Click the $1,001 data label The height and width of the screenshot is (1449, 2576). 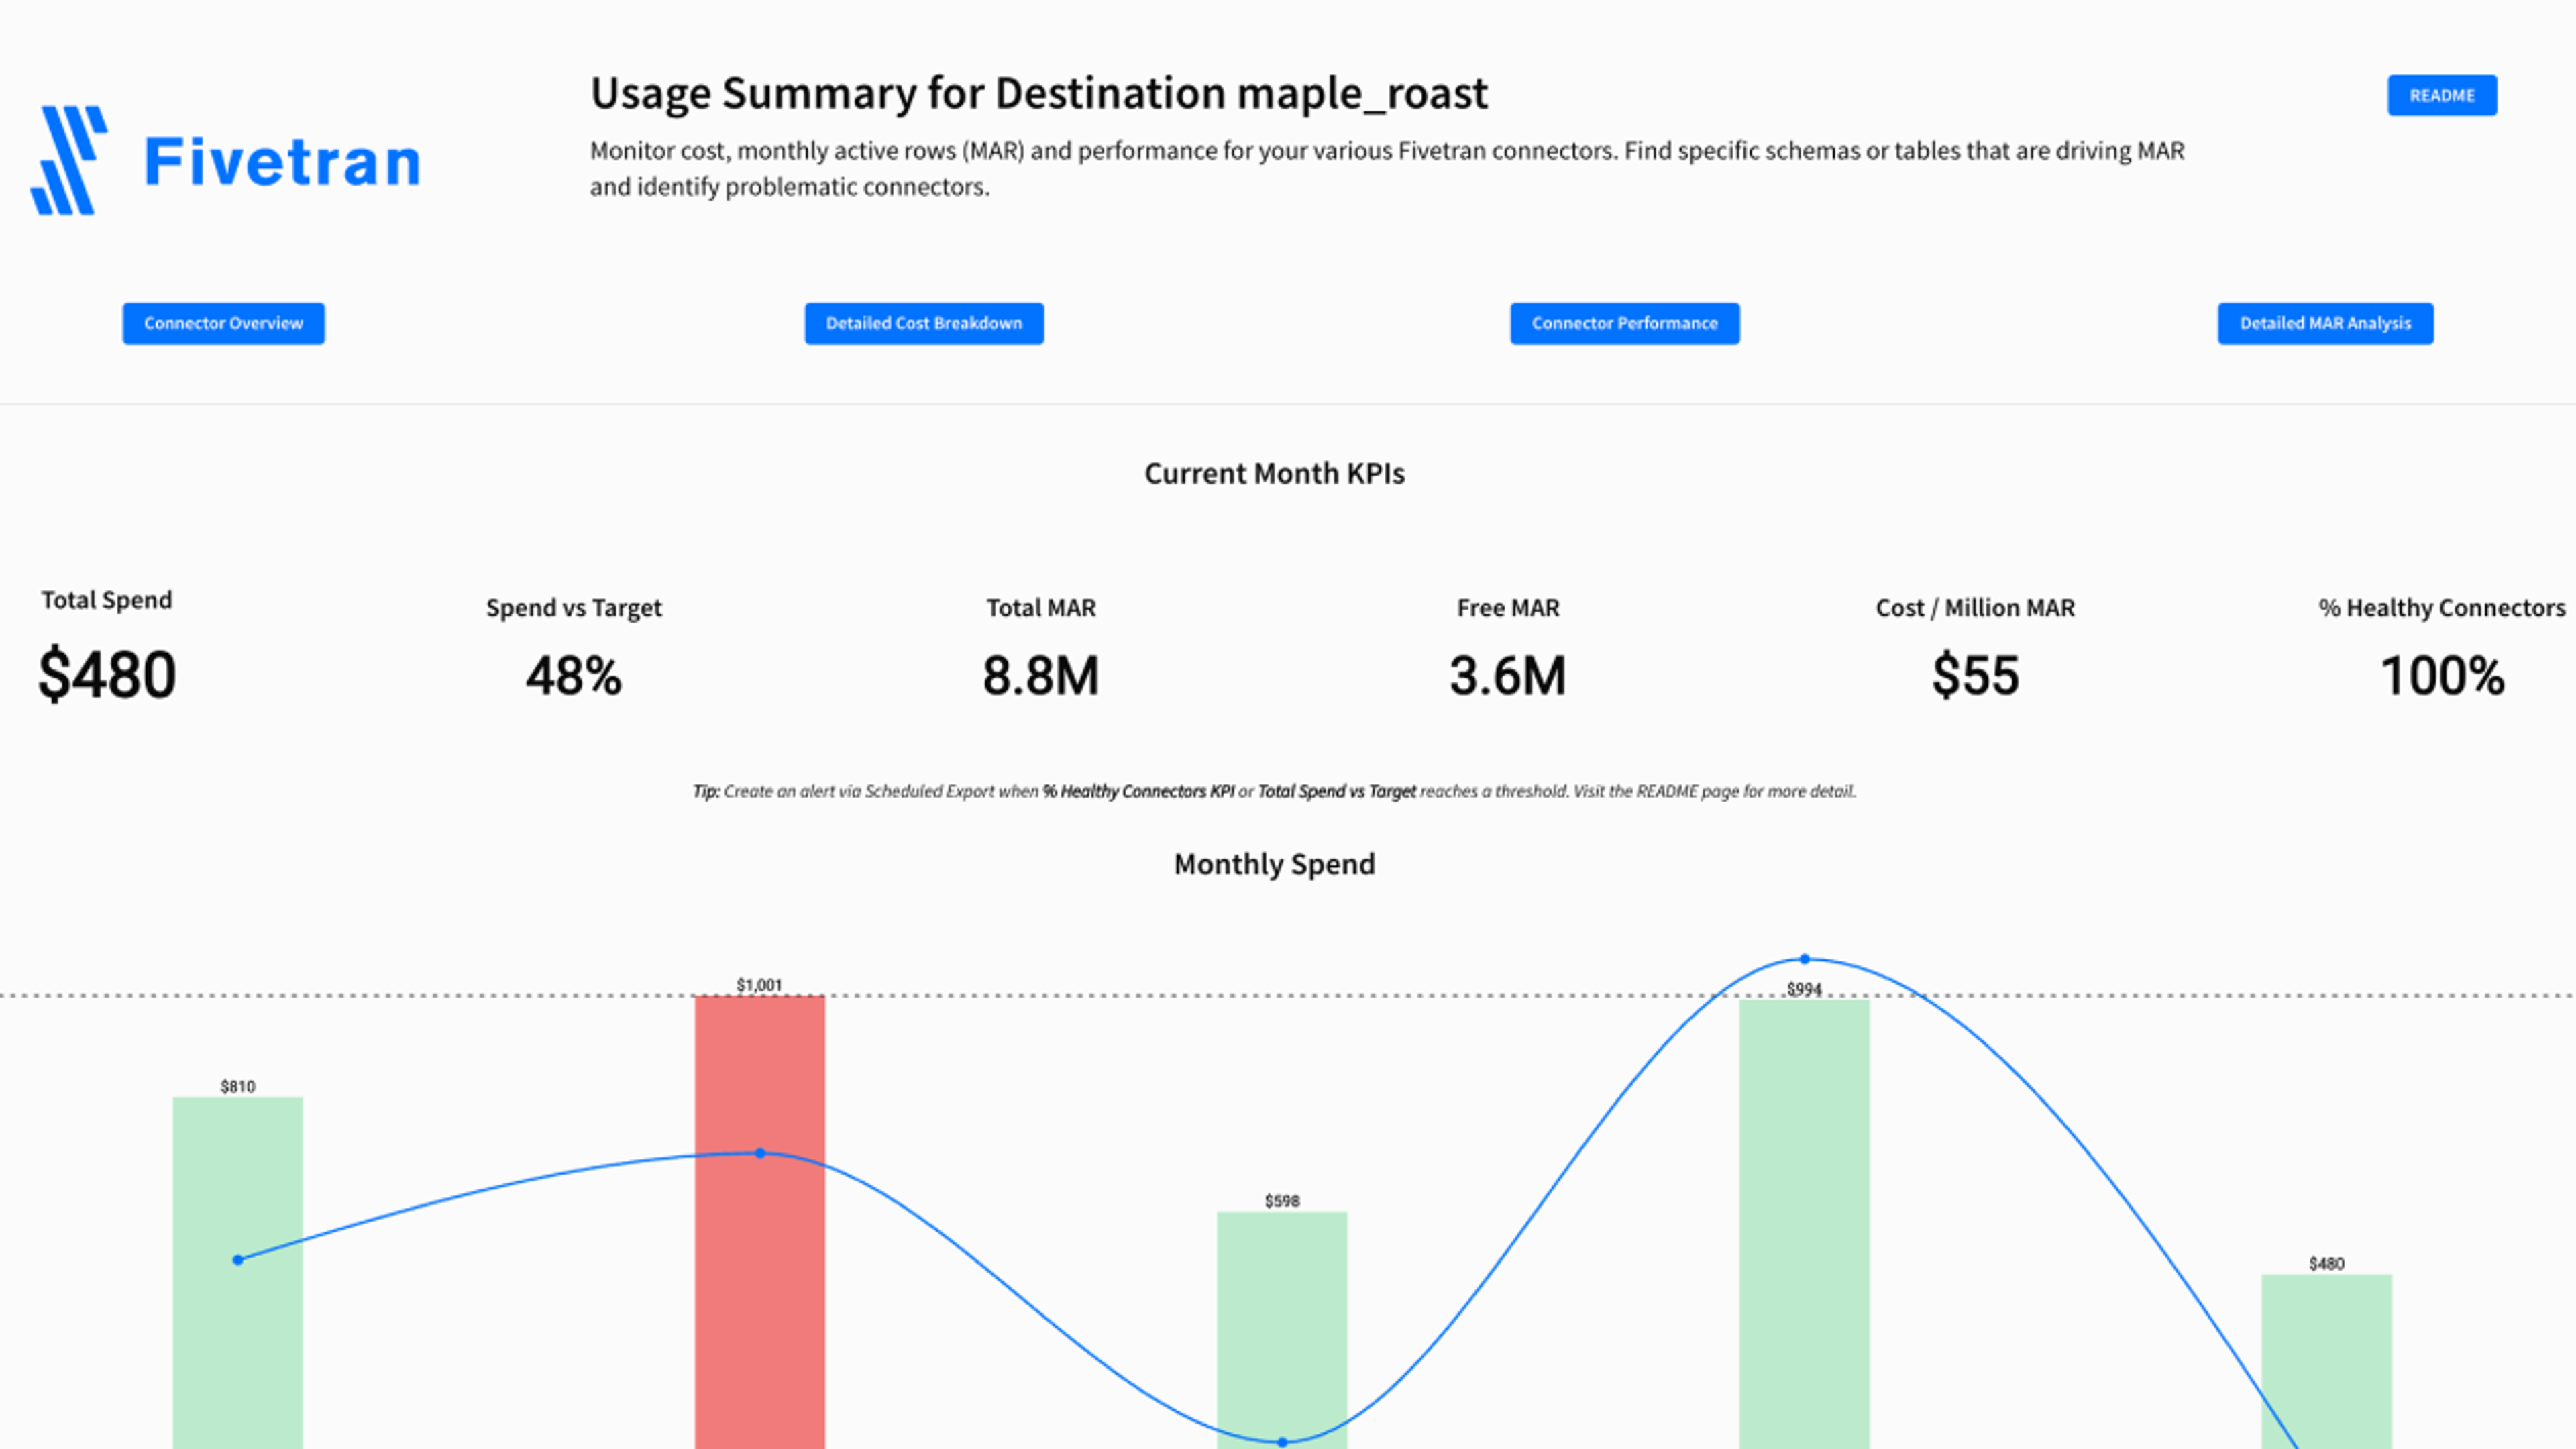[x=759, y=985]
